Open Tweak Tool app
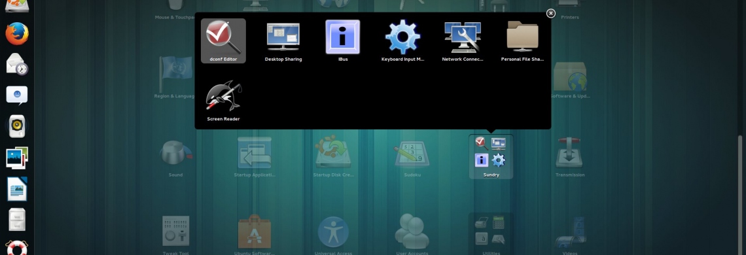 175,234
